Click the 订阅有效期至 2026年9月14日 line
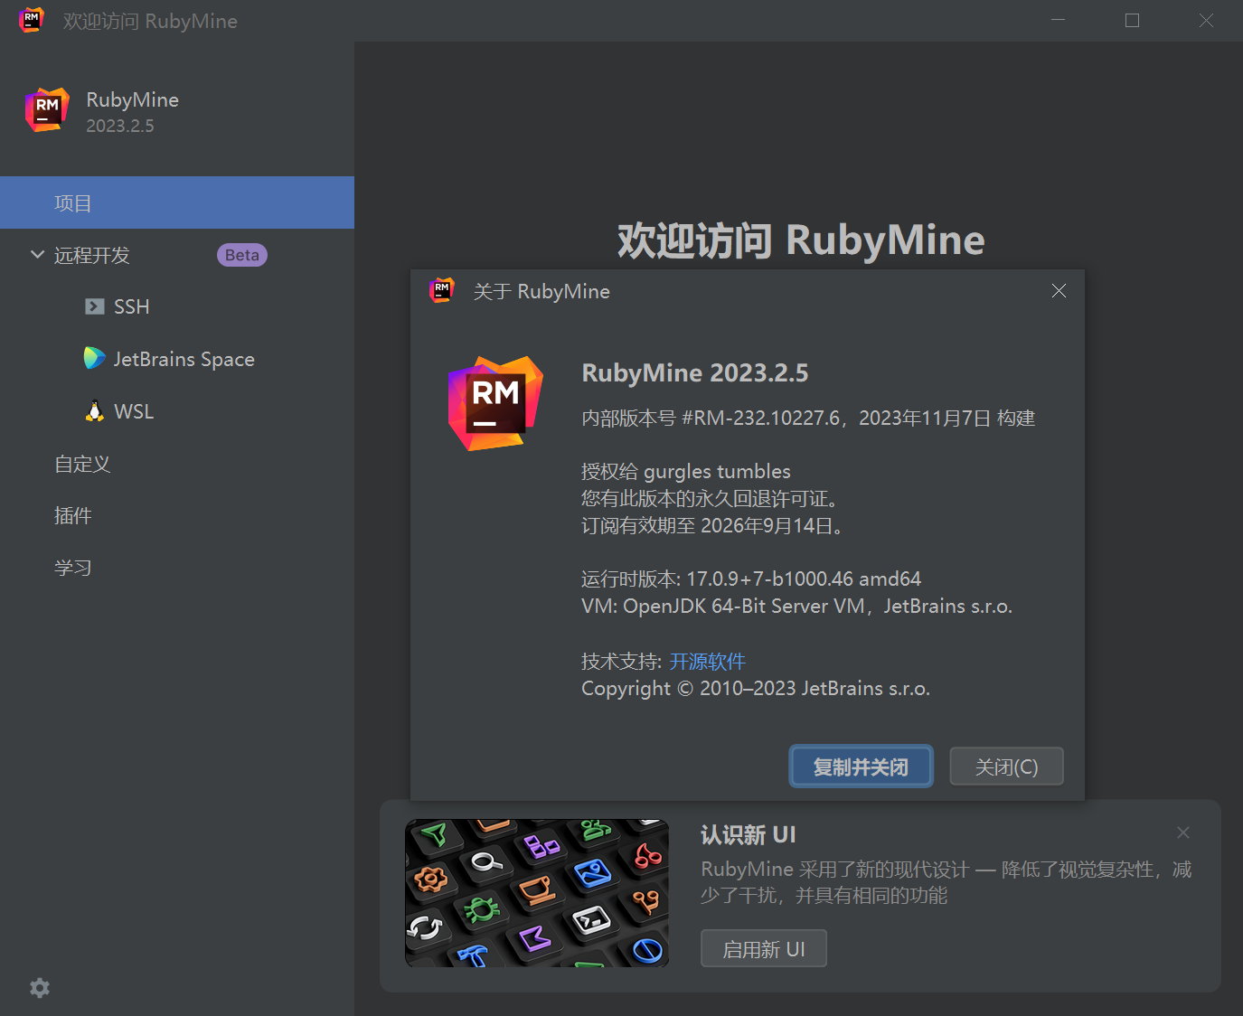 (x=713, y=525)
